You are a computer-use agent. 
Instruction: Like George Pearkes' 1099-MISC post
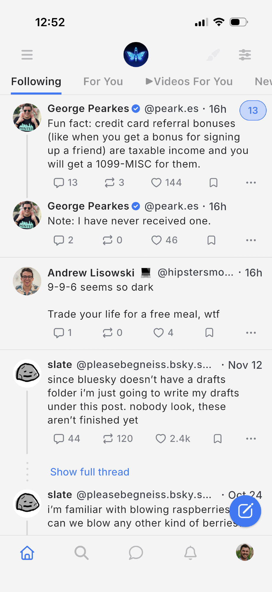pyautogui.click(x=156, y=183)
